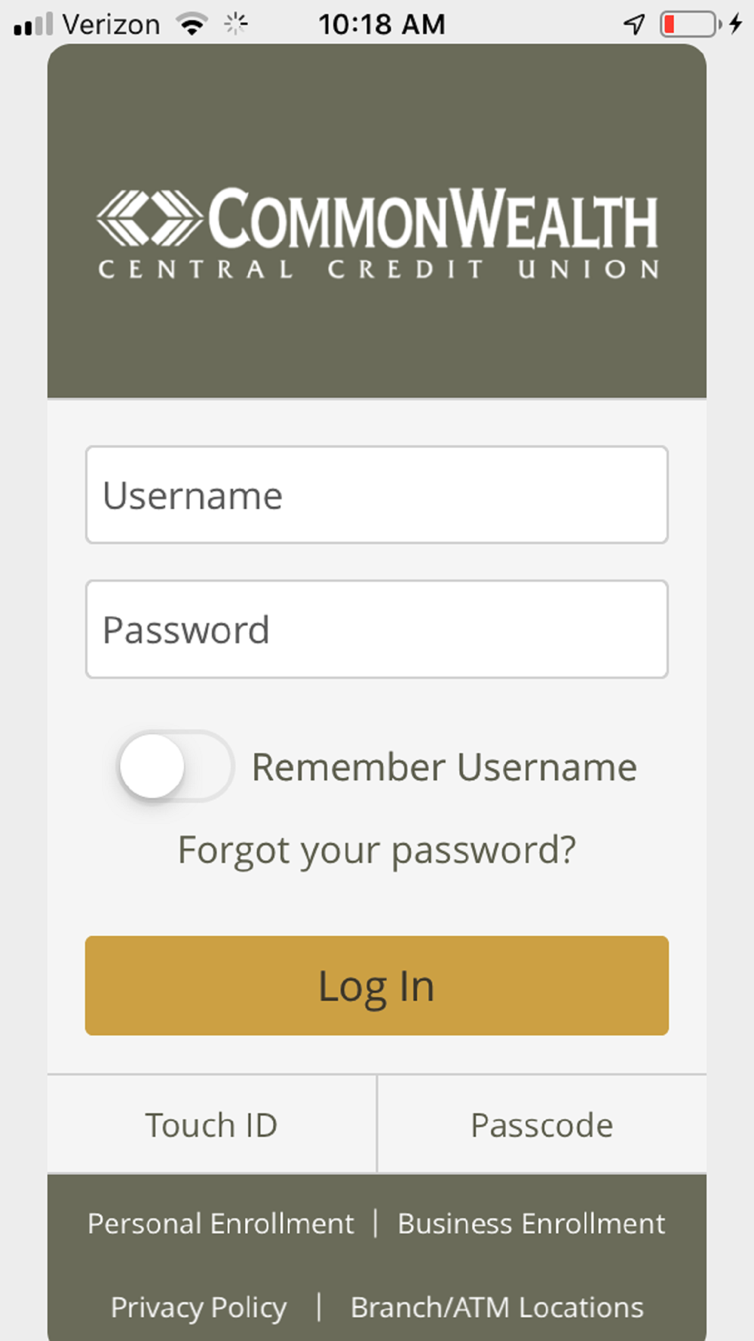The width and height of the screenshot is (754, 1341).
Task: Open the Forgot your password link
Action: click(x=377, y=850)
